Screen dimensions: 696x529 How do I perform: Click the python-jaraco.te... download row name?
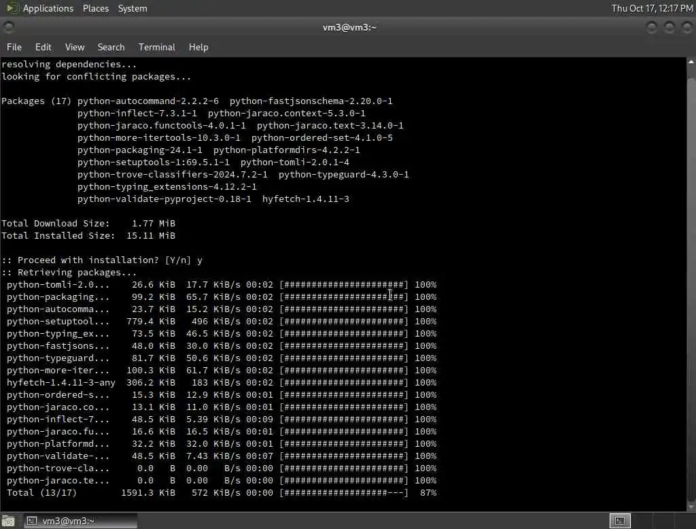(x=58, y=481)
